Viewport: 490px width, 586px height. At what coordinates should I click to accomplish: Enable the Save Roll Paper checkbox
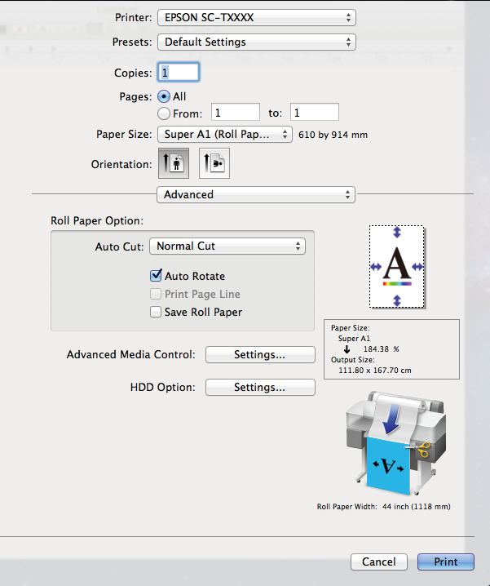click(x=156, y=312)
